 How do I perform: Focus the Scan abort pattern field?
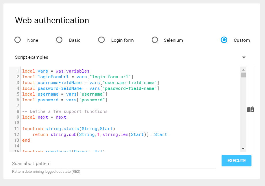coord(114,164)
